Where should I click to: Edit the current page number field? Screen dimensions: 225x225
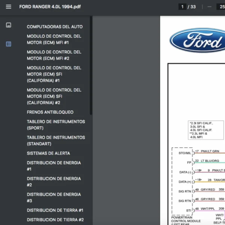[x=182, y=7]
